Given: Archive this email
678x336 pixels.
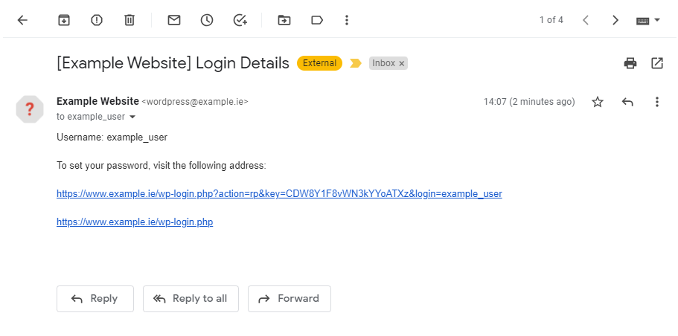Looking at the screenshot, I should pyautogui.click(x=64, y=20).
